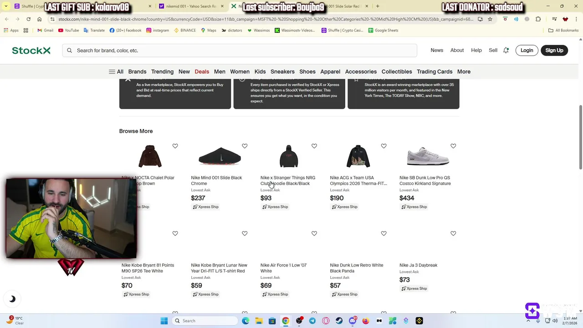Open the Sneakers category menu
Viewport: 583px width, 328px height.
coord(282,72)
